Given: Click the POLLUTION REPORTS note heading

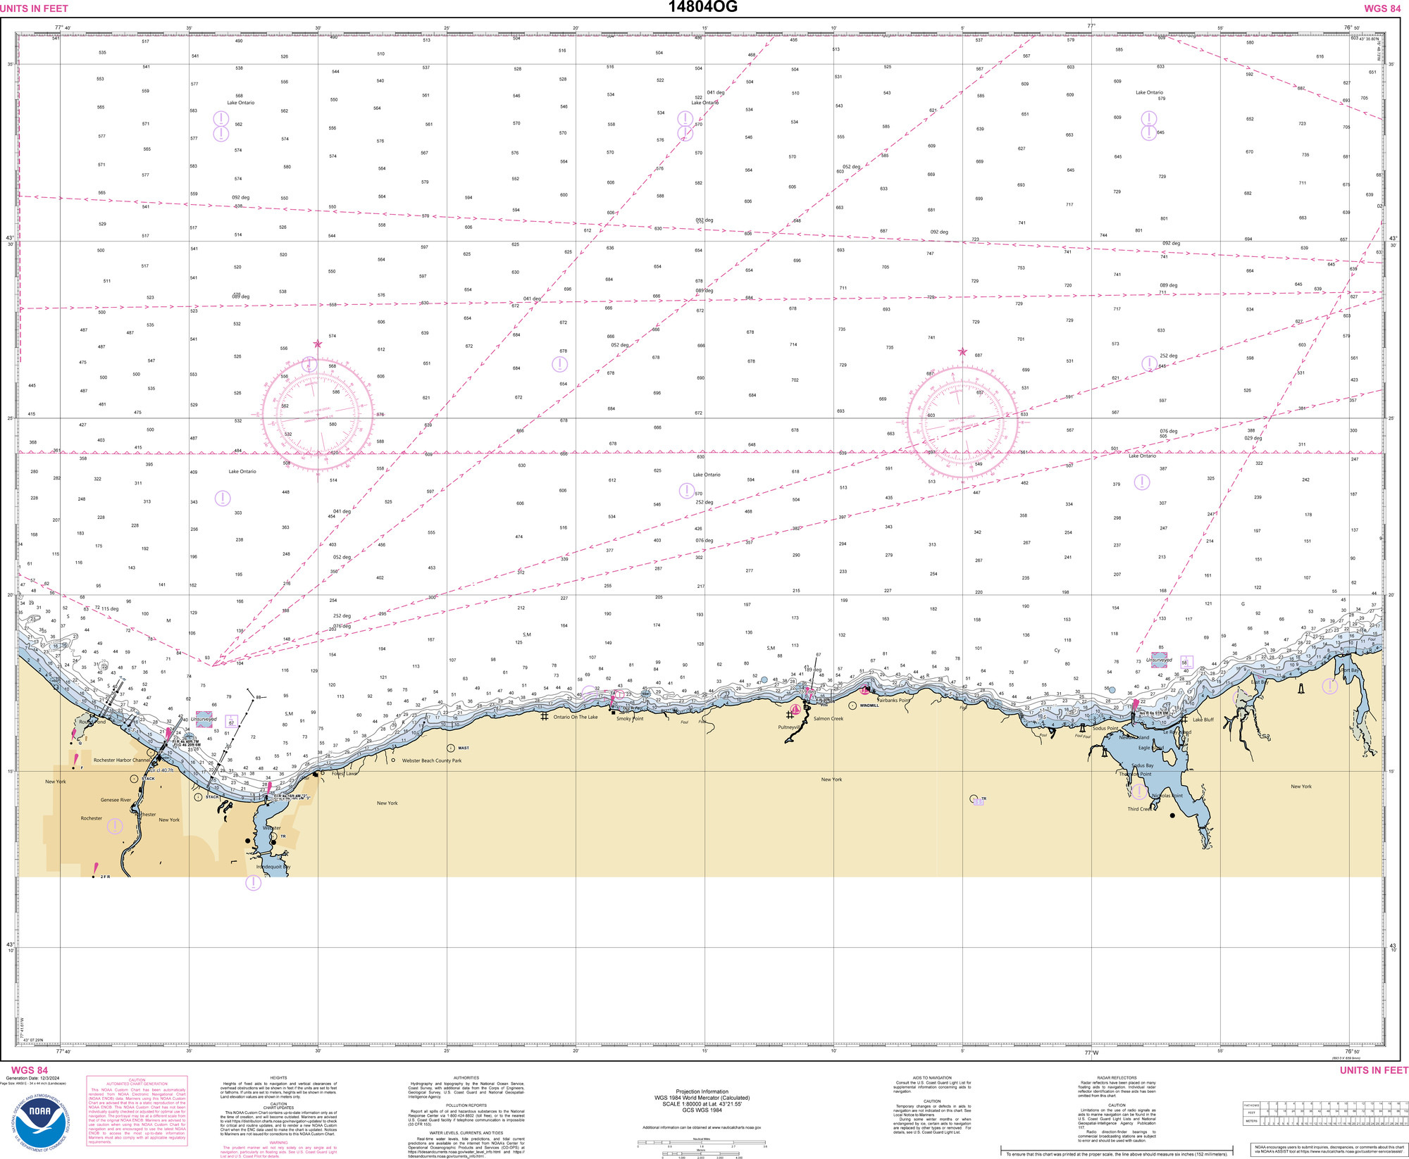Looking at the screenshot, I should point(466,1105).
